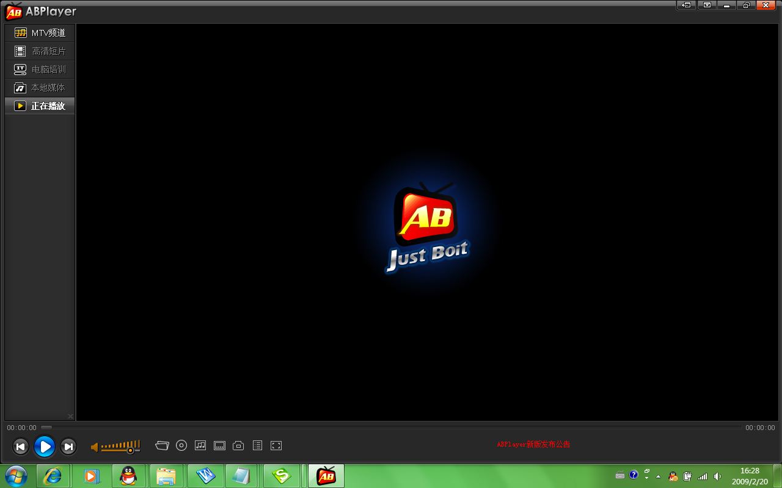Click the playback seek bar
Screen dimensions: 782x488
(391, 428)
